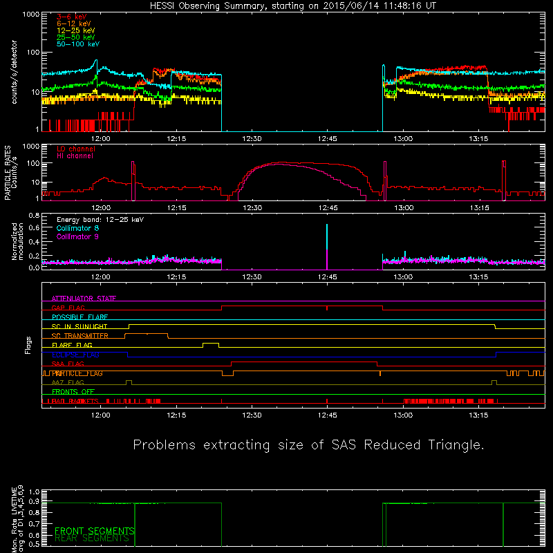Click the HI channel legend entry
Viewport: 553px width, 553px height.
pos(75,156)
